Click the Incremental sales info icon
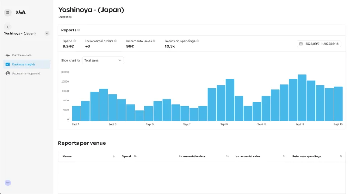This screenshot has width=352, height=194. [154, 41]
